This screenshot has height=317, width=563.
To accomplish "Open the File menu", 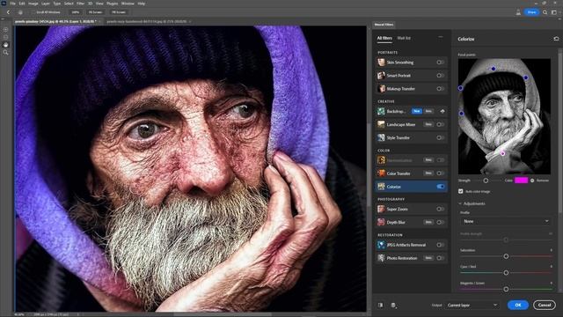I will click(x=12, y=4).
